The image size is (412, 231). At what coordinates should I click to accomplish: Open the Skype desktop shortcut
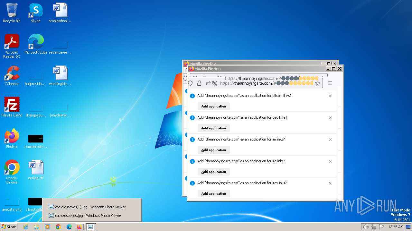click(35, 13)
